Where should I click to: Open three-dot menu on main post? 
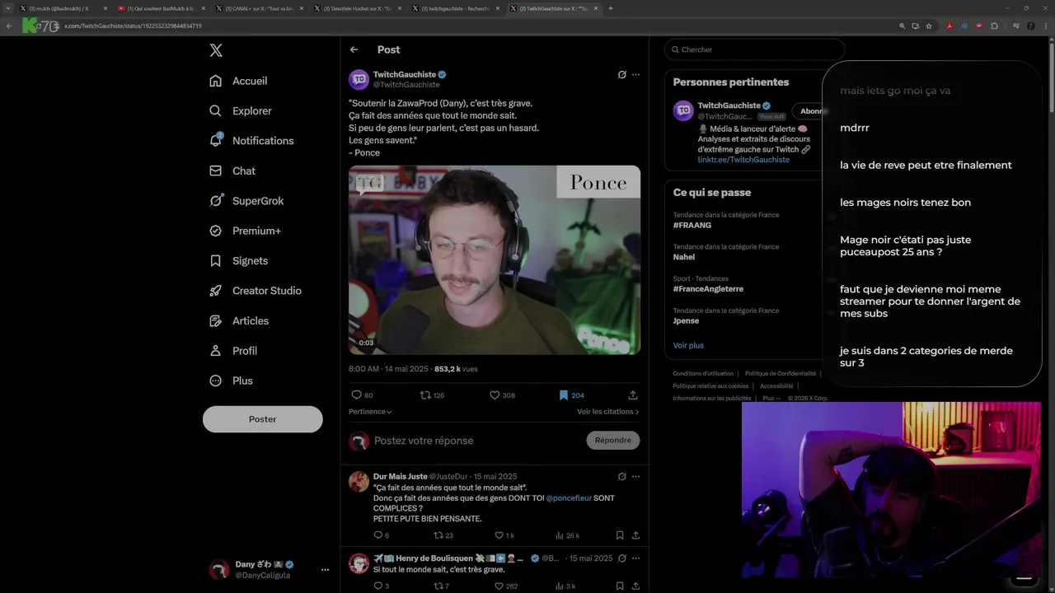click(635, 74)
